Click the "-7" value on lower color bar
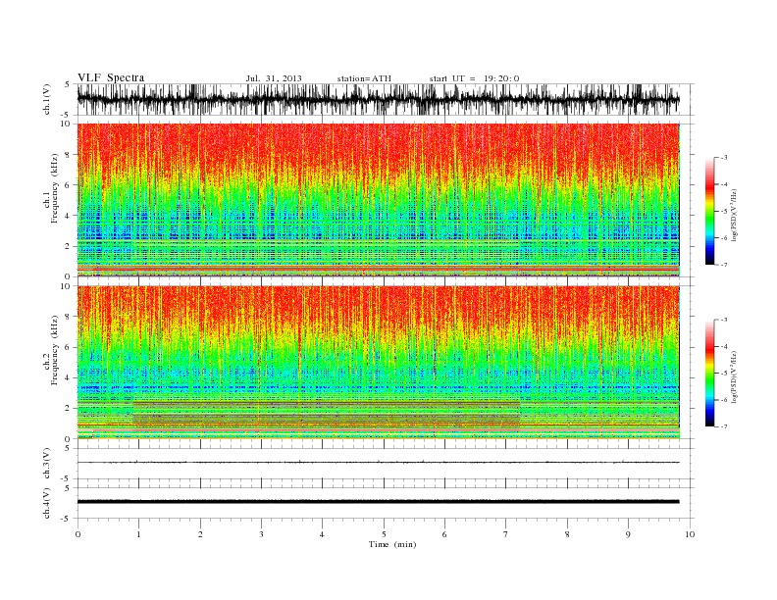 (x=724, y=426)
